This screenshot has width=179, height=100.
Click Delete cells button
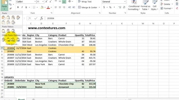click(167, 4)
